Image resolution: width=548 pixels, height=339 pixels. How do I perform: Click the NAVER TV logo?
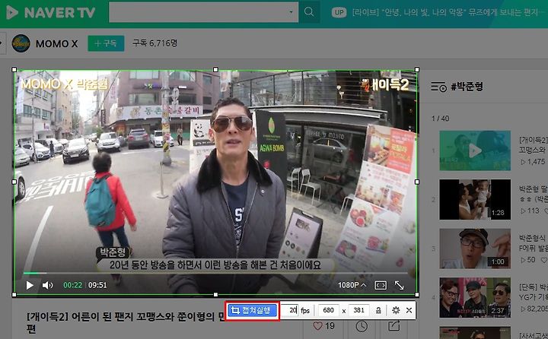pos(51,13)
